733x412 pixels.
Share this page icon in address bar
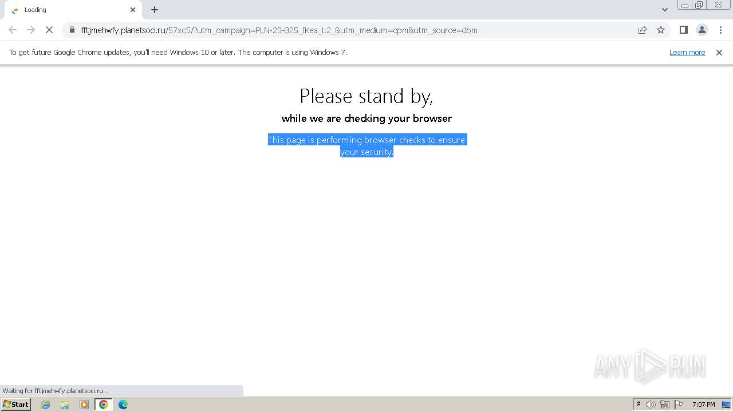pos(643,30)
